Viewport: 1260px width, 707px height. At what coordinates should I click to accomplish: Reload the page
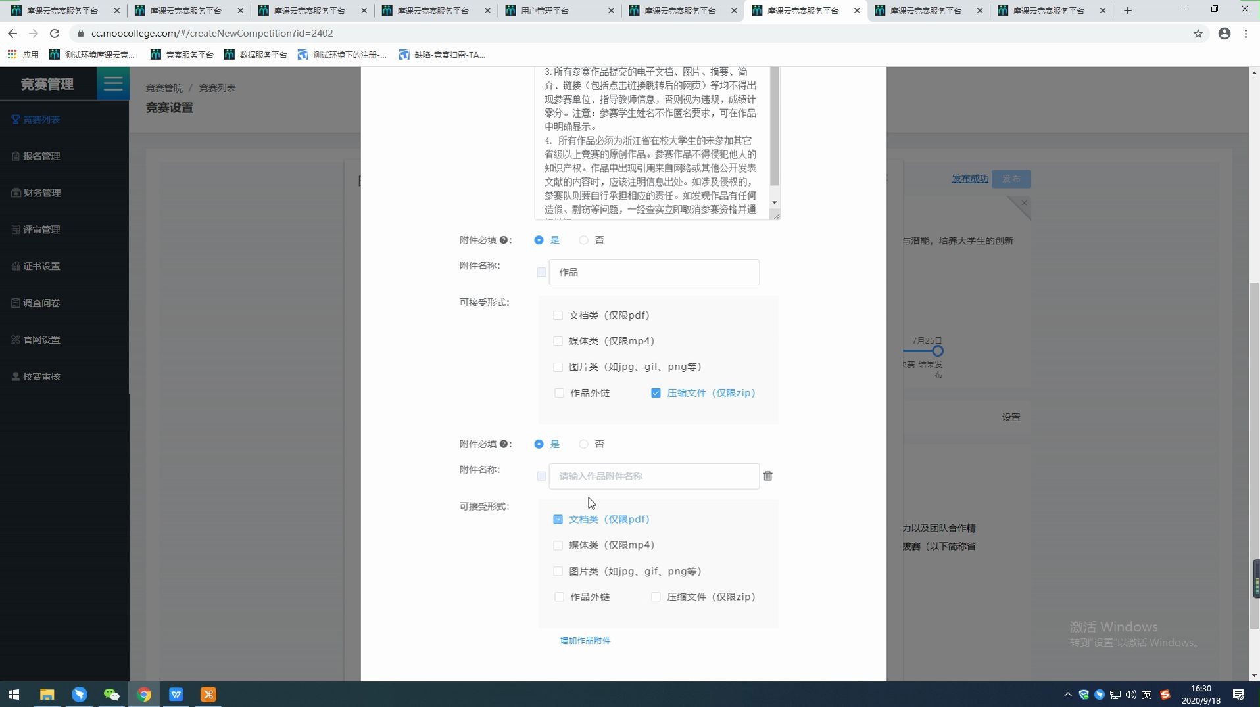coord(55,34)
